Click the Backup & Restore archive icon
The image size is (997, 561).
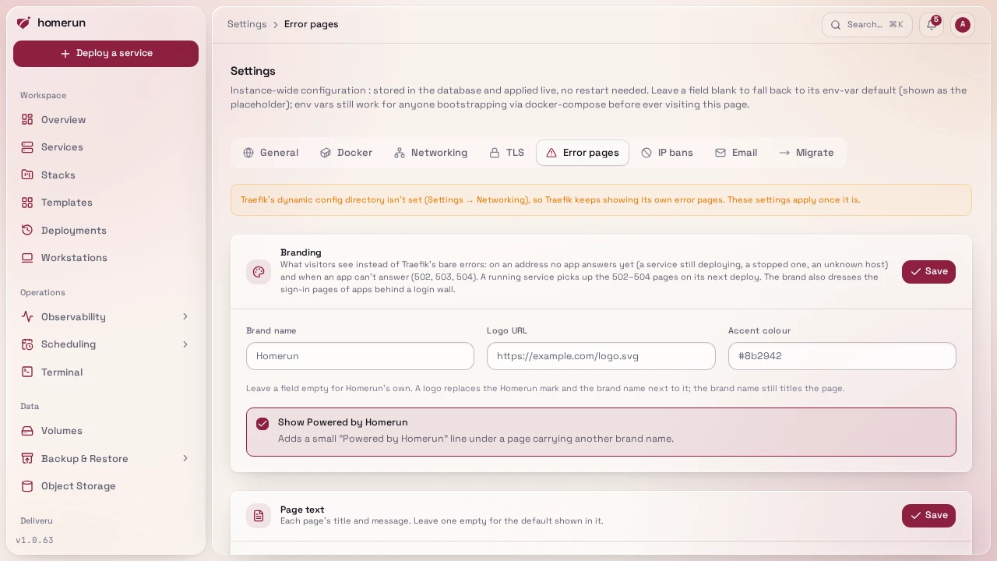coord(27,458)
